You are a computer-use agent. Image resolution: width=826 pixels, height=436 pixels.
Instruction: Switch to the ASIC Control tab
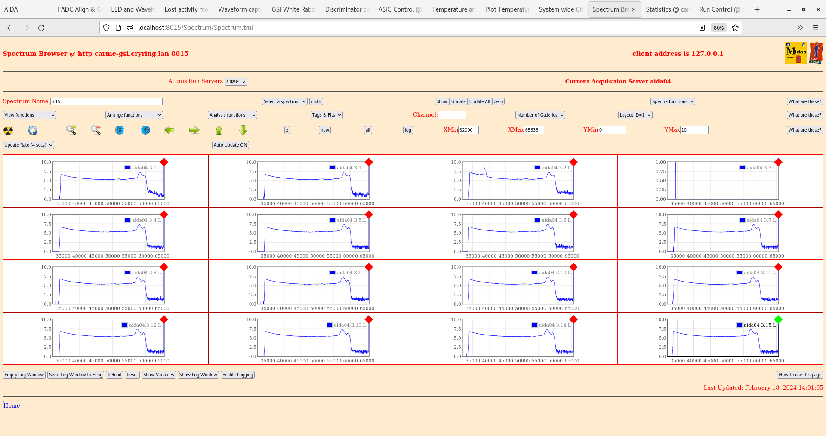coord(399,9)
